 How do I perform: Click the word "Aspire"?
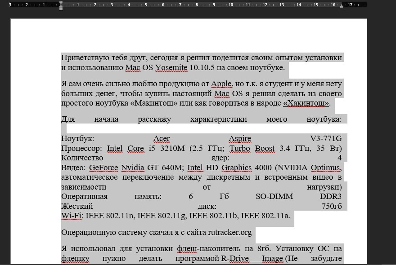(240, 138)
